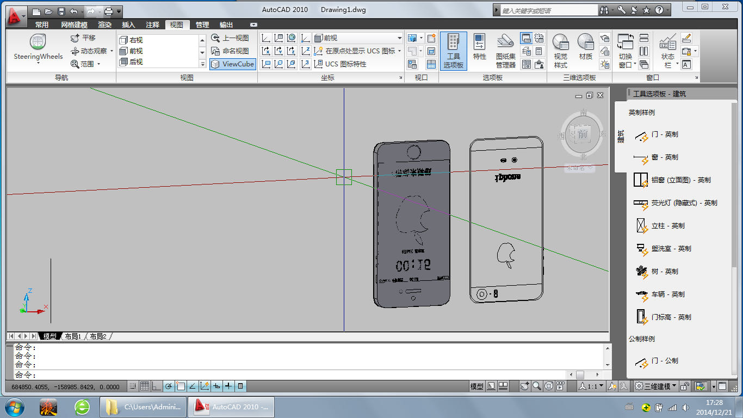Toggle 工具选项板 tool palettes window

(x=453, y=51)
